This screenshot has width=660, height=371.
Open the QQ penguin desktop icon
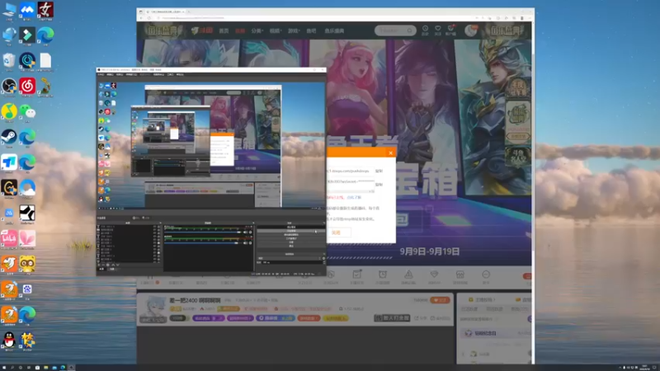(x=9, y=340)
